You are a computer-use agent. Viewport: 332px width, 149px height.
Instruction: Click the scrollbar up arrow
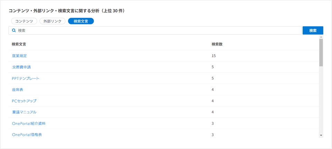coord(321,37)
